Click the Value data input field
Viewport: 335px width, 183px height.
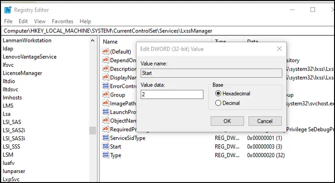(x=172, y=94)
